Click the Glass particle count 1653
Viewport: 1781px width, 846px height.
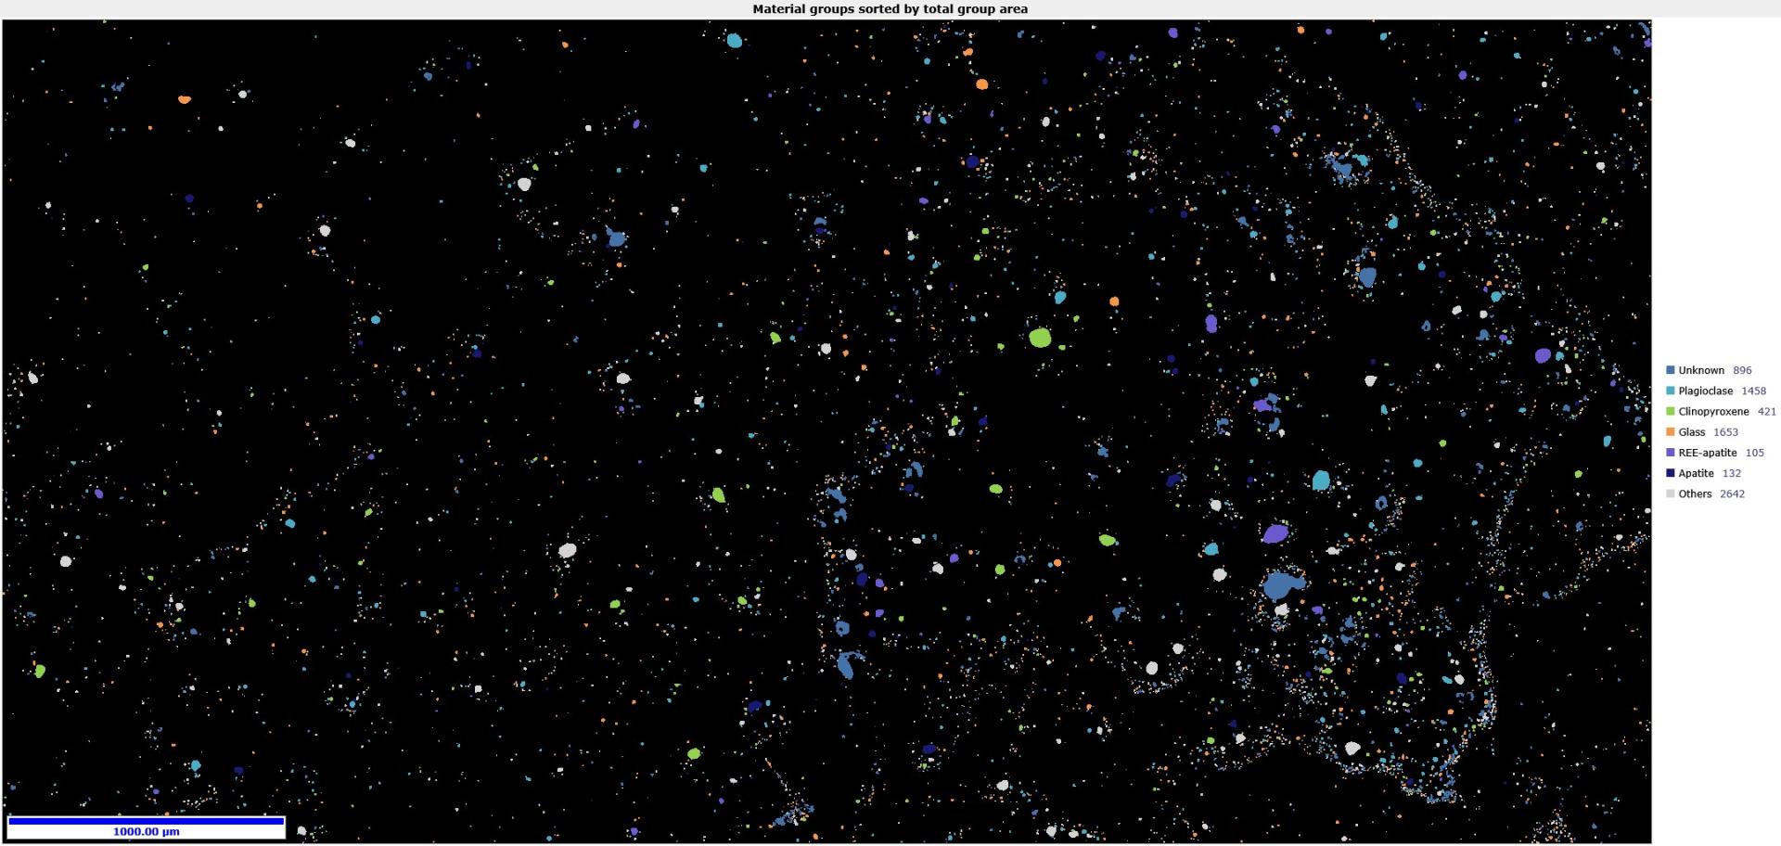pyautogui.click(x=1725, y=432)
